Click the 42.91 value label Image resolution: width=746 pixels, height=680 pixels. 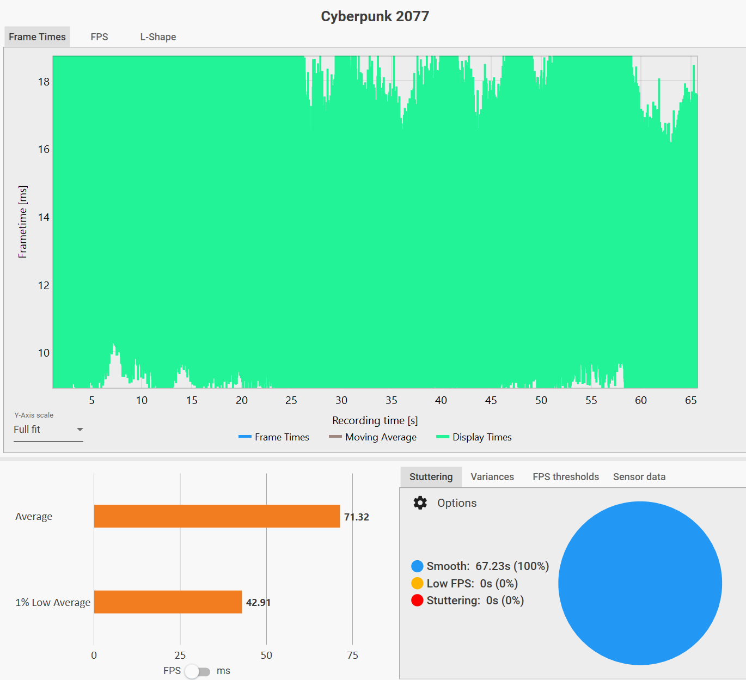[x=258, y=603]
